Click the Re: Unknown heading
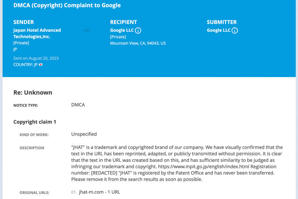Viewport: 298px width, 199px height. (x=33, y=93)
